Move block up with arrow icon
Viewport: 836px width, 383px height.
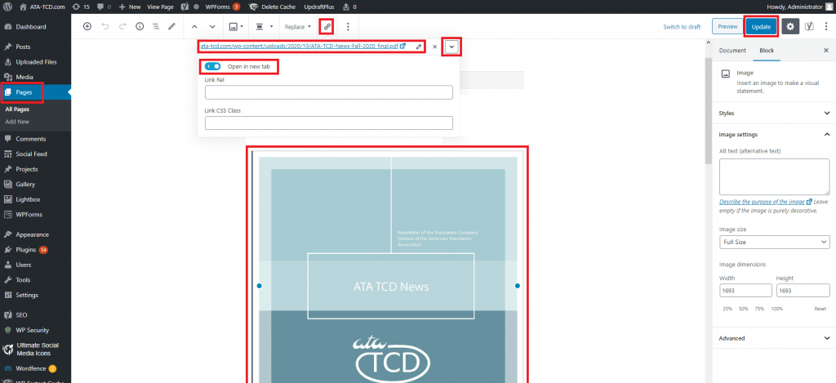click(x=194, y=27)
